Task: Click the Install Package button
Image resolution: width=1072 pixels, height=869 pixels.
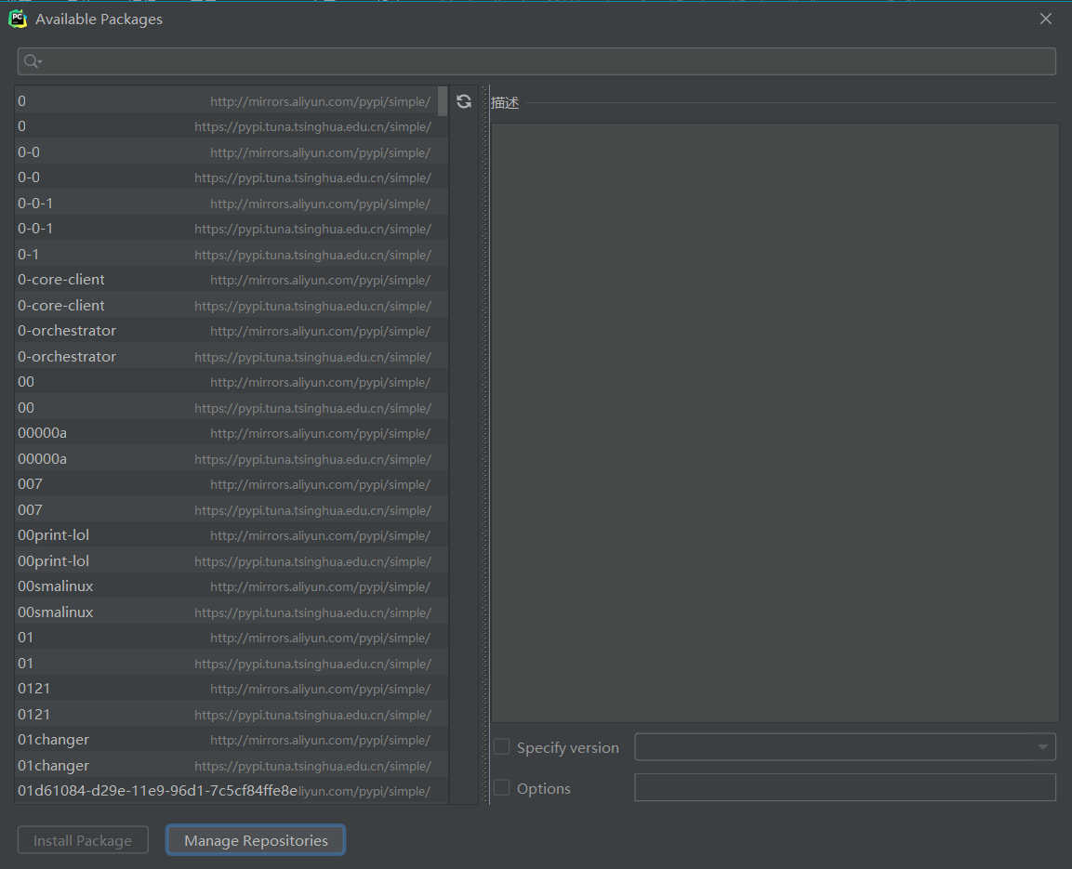Action: coord(83,840)
